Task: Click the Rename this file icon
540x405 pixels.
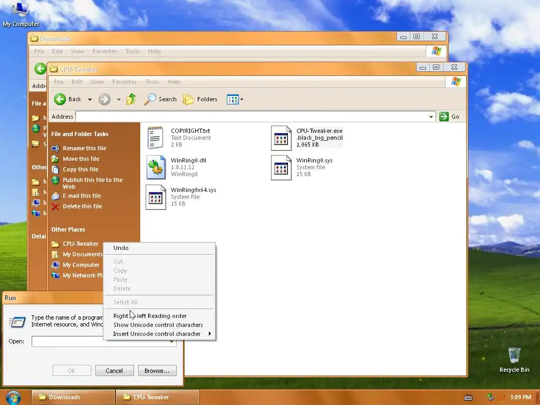Action: [x=55, y=148]
